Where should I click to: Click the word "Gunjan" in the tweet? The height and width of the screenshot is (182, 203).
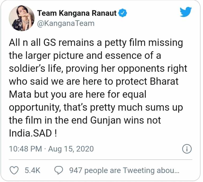coord(105,120)
